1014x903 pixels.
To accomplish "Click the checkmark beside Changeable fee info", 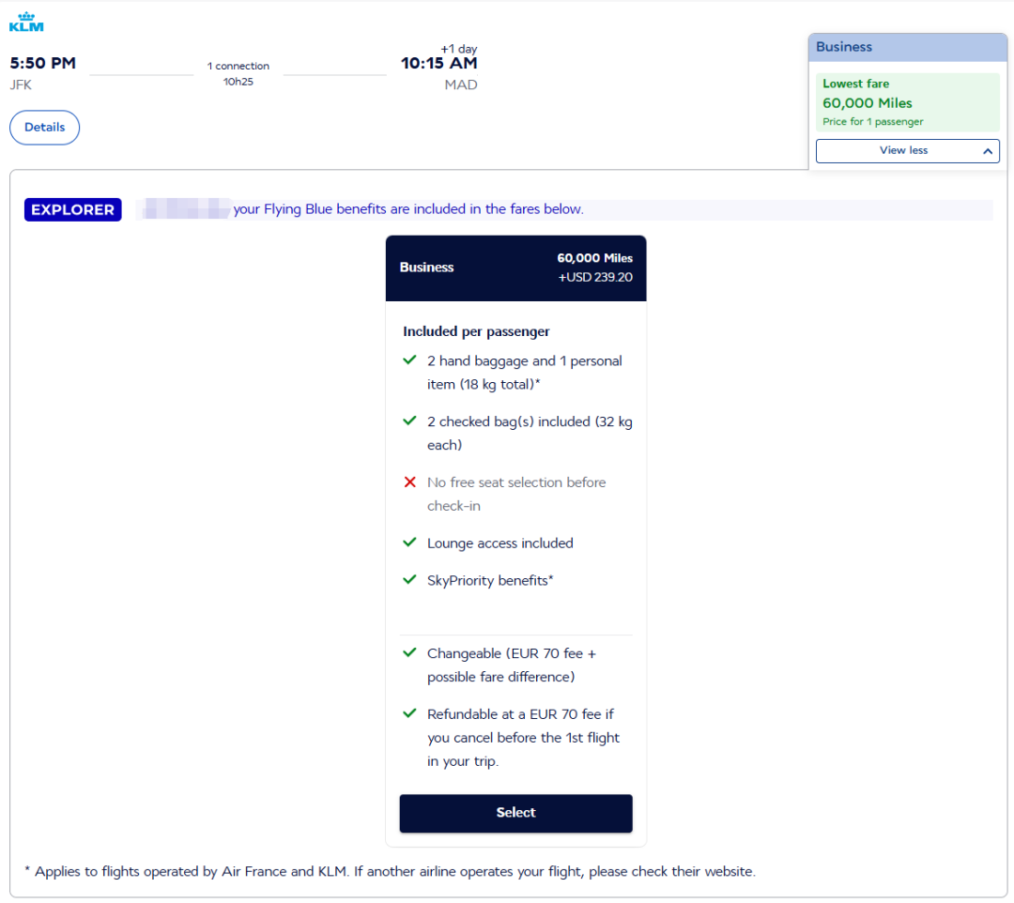I will pyautogui.click(x=409, y=653).
